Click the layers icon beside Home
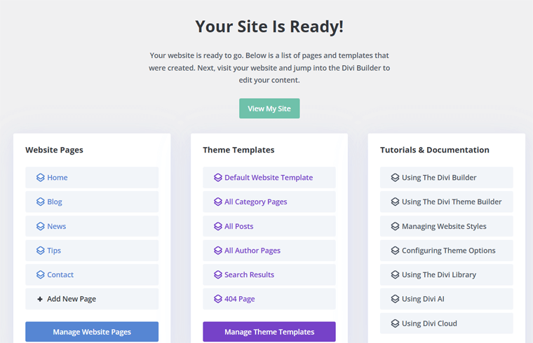The width and height of the screenshot is (533, 343). click(x=41, y=177)
